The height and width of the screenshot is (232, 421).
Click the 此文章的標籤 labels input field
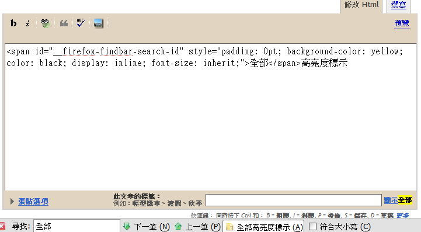pyautogui.click(x=294, y=200)
